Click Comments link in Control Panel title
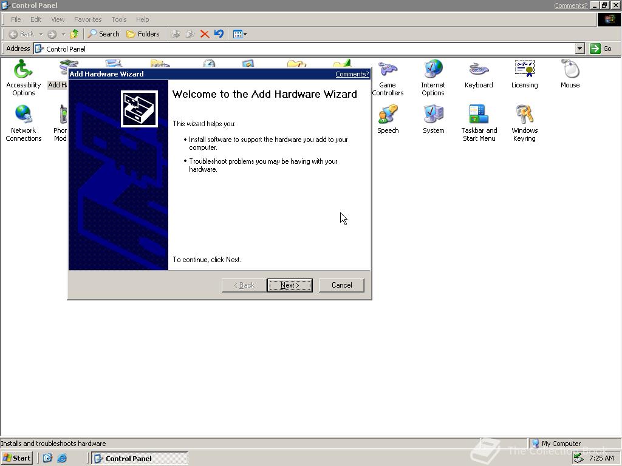This screenshot has width=622, height=466. pos(570,5)
